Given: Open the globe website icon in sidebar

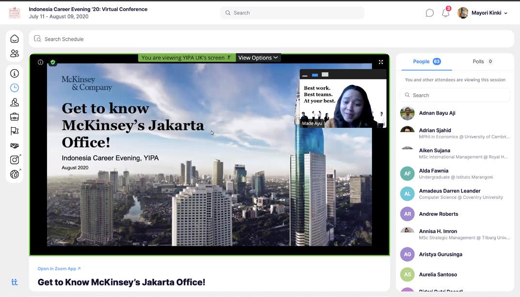Looking at the screenshot, I should 15,174.
